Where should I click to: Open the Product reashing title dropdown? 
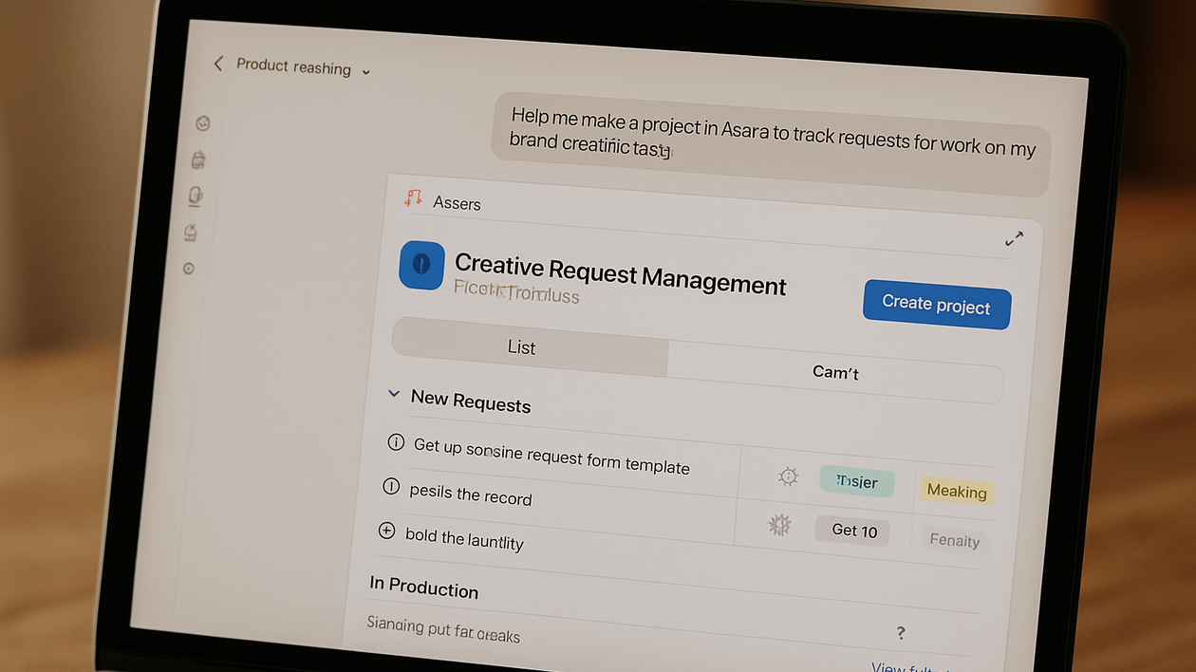[366, 71]
